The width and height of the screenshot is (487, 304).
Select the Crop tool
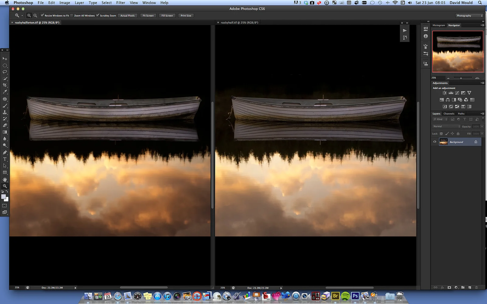5,85
